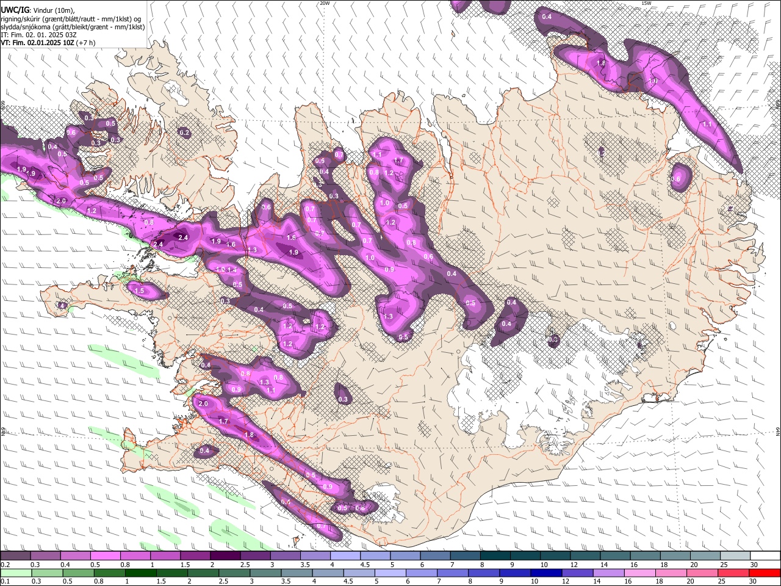The image size is (781, 586).
Task: Click the '0.4' value on the top-edge snow band
Action: click(x=547, y=16)
